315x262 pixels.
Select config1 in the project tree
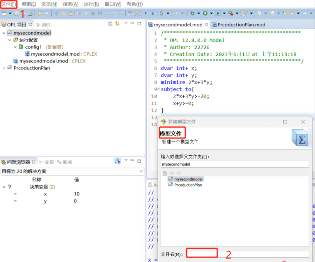coord(33,47)
